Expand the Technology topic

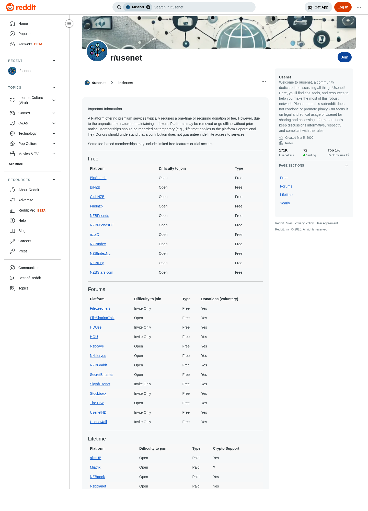54,133
